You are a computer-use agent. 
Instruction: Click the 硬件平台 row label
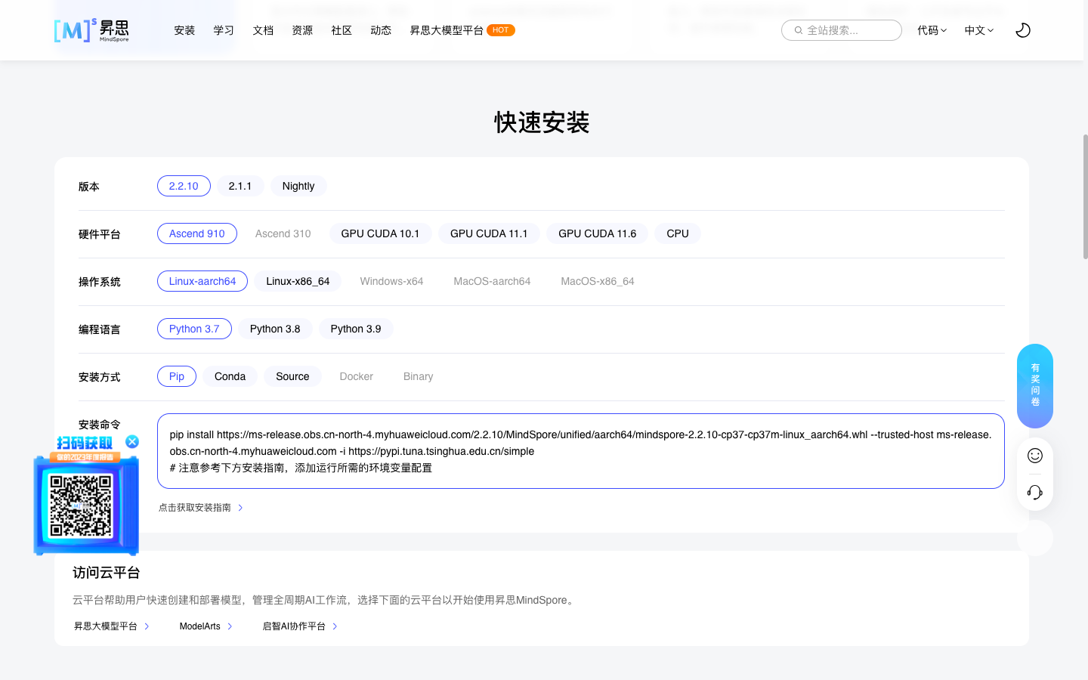click(x=100, y=234)
